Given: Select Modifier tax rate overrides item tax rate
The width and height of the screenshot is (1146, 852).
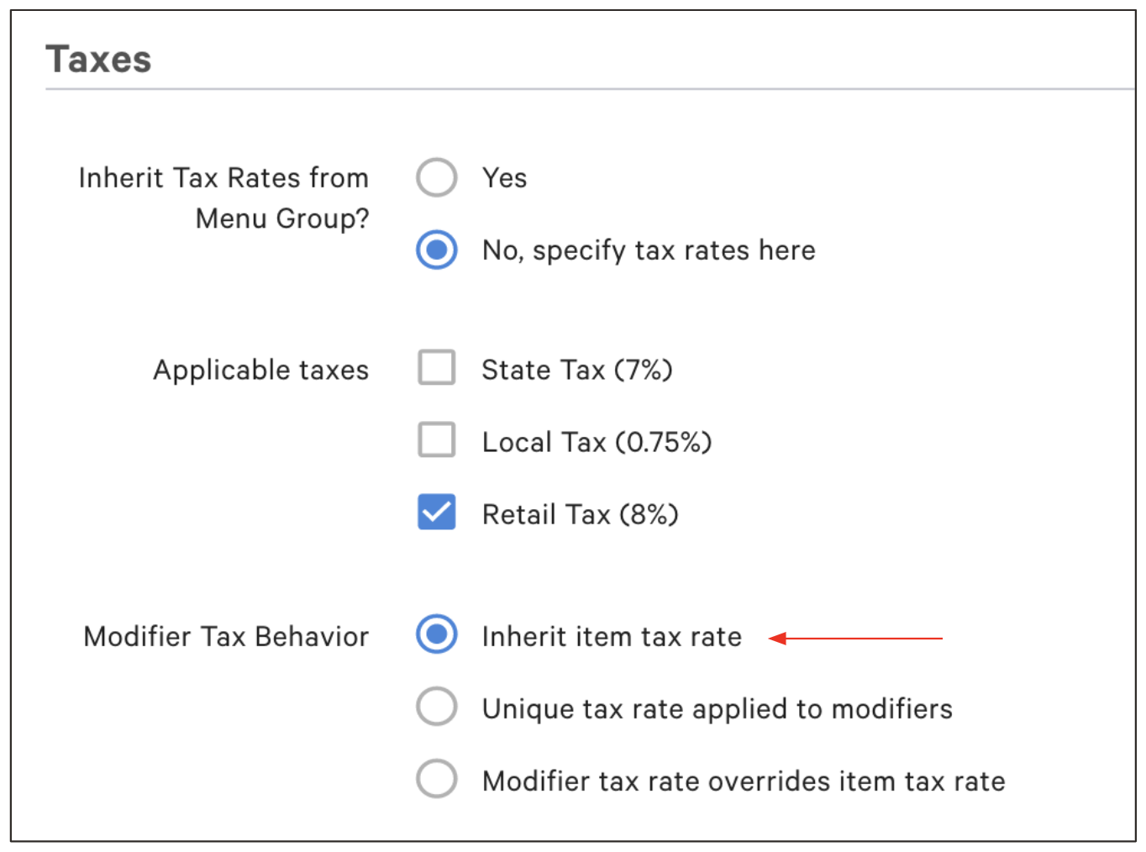Looking at the screenshot, I should 436,780.
